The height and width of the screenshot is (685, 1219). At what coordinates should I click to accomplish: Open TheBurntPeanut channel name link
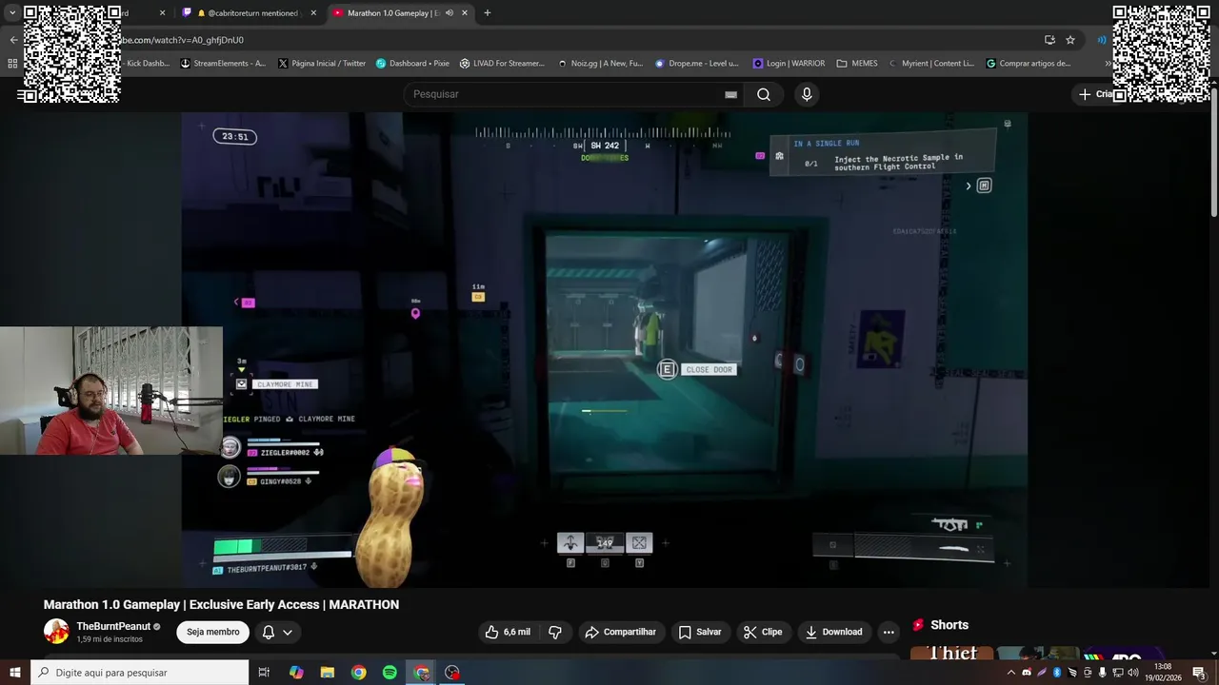coord(113,626)
